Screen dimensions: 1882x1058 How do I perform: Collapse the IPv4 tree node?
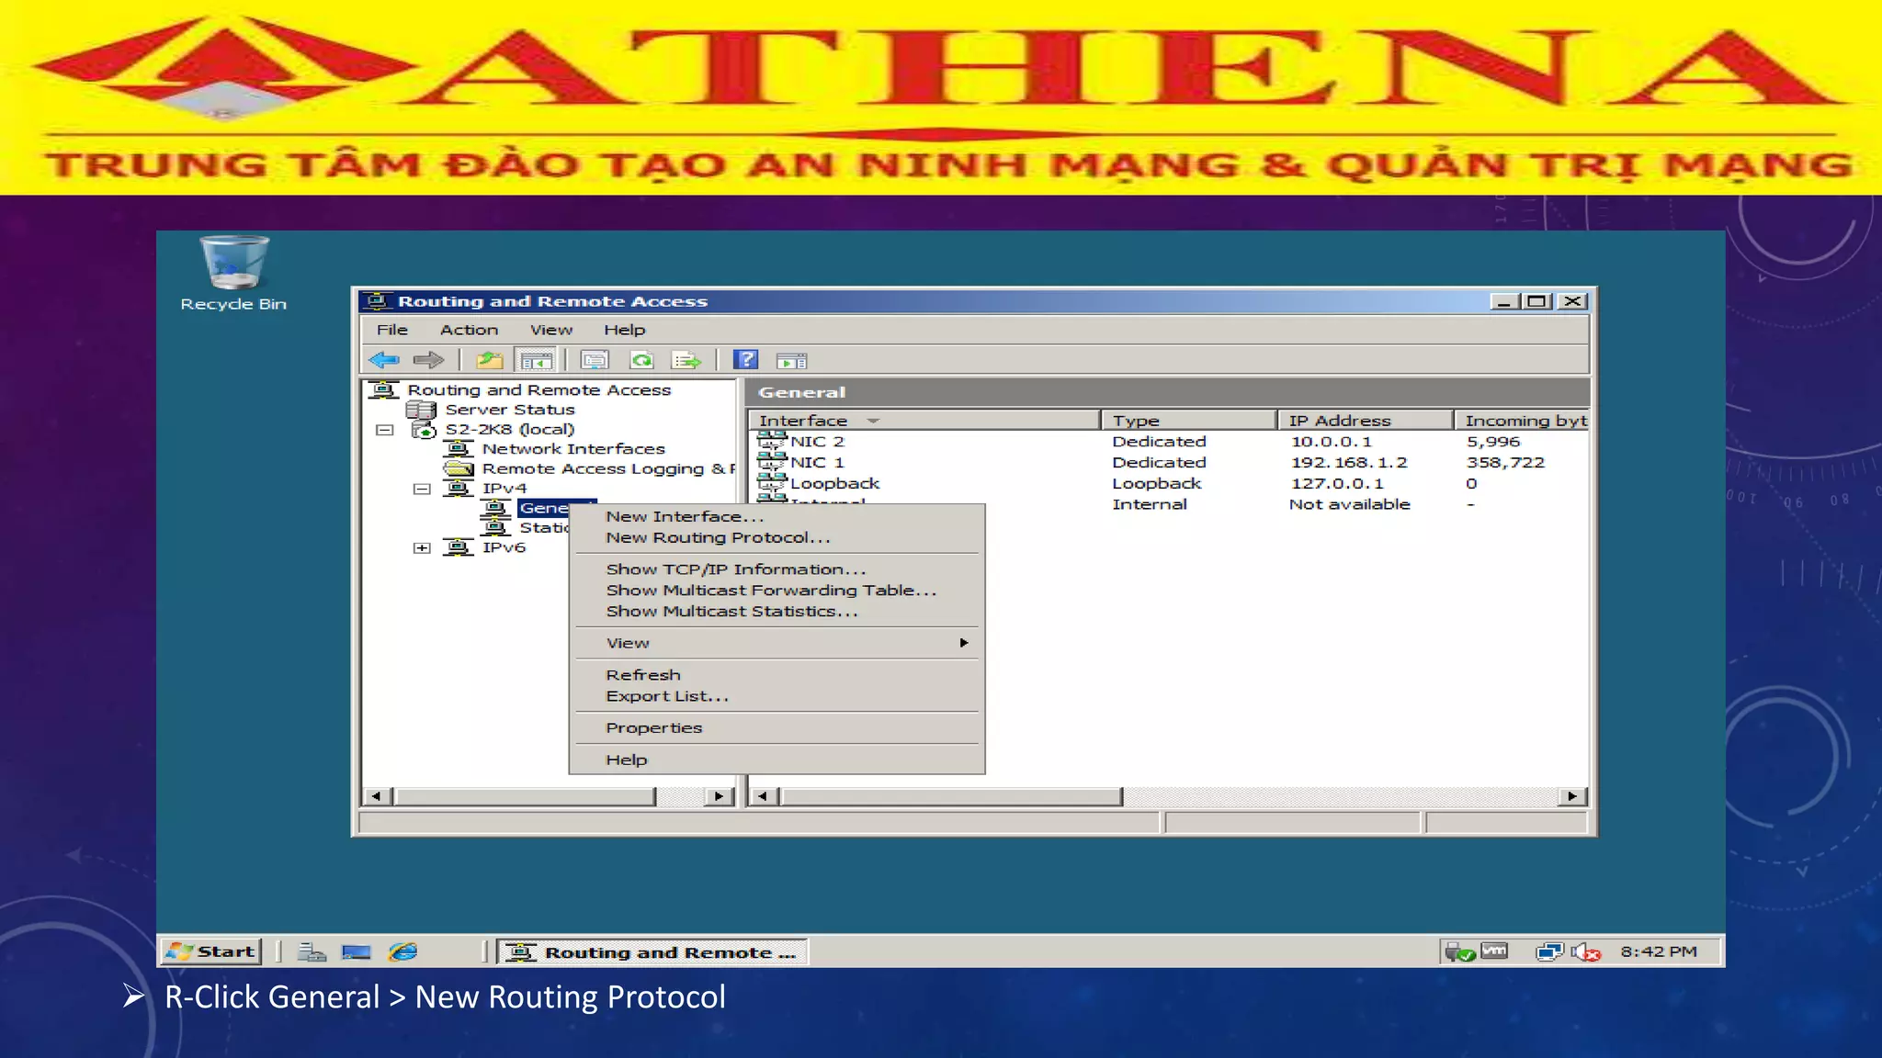click(422, 489)
